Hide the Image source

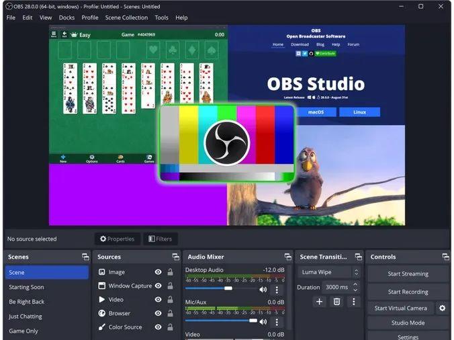click(158, 272)
